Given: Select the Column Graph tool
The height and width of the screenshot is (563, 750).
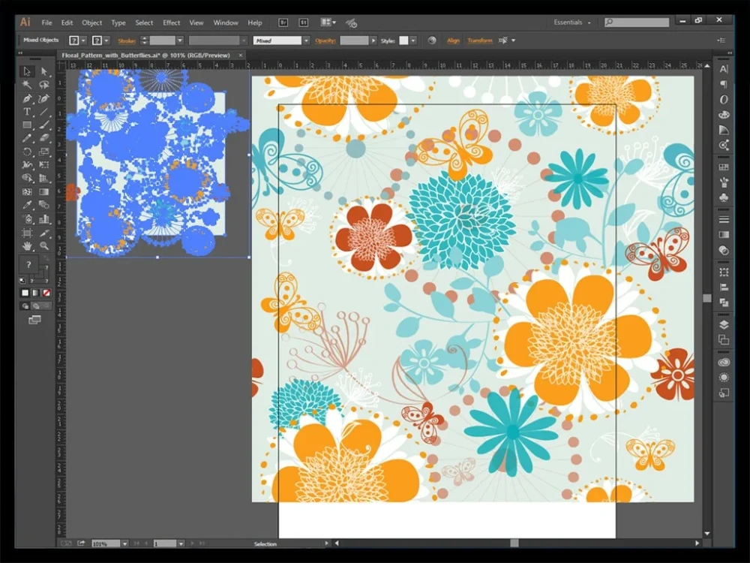Looking at the screenshot, I should 44,219.
